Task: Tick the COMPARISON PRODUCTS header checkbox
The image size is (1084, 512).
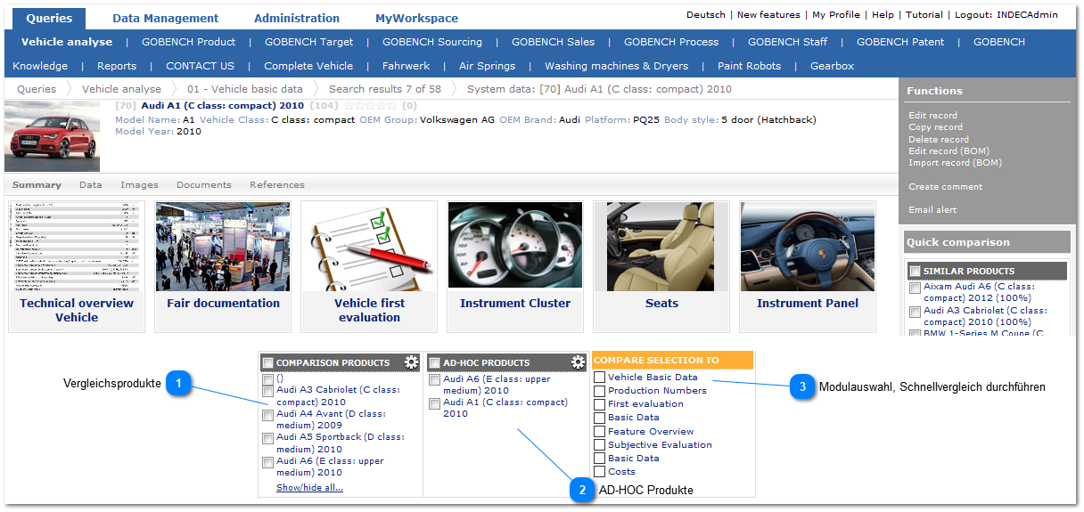Action: [268, 363]
